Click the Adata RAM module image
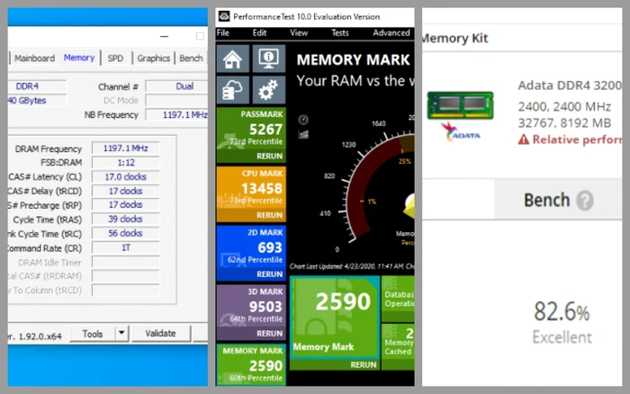Image resolution: width=630 pixels, height=394 pixels. [461, 105]
